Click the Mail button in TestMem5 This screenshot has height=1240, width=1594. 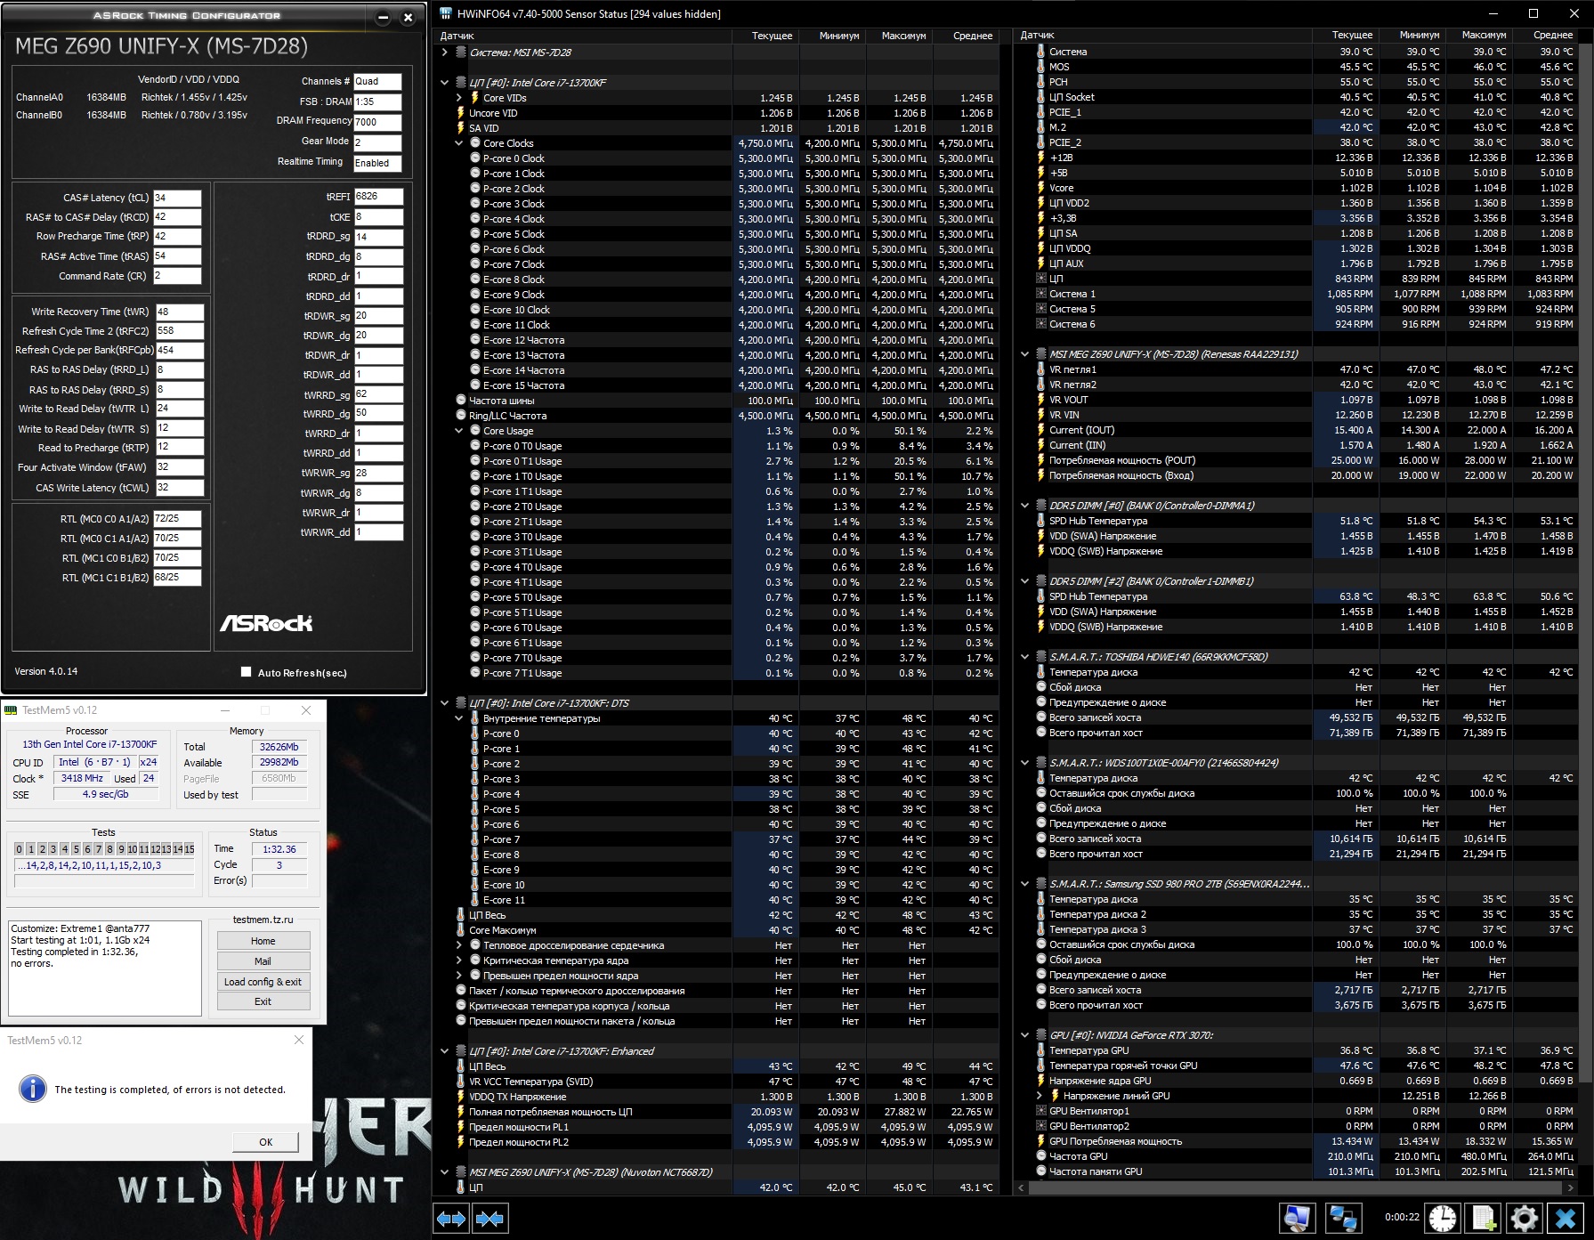[263, 961]
